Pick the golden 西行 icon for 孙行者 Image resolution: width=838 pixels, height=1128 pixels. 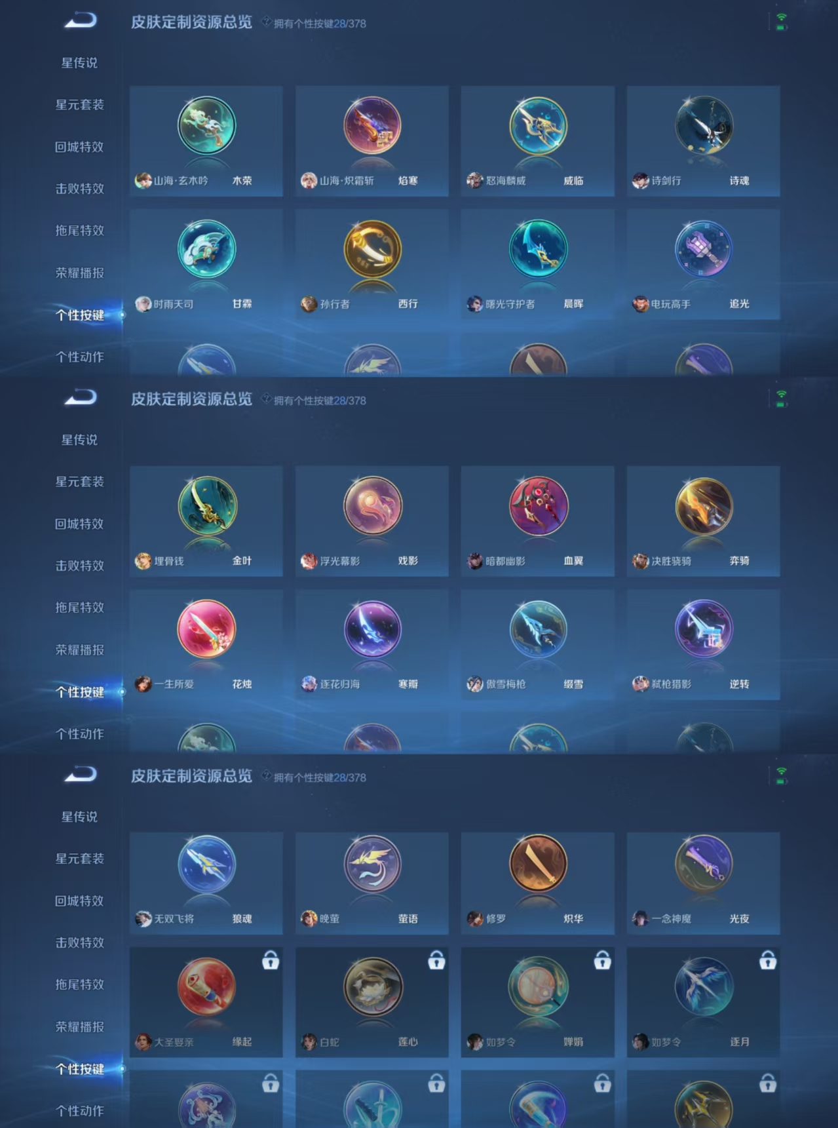pyautogui.click(x=372, y=249)
